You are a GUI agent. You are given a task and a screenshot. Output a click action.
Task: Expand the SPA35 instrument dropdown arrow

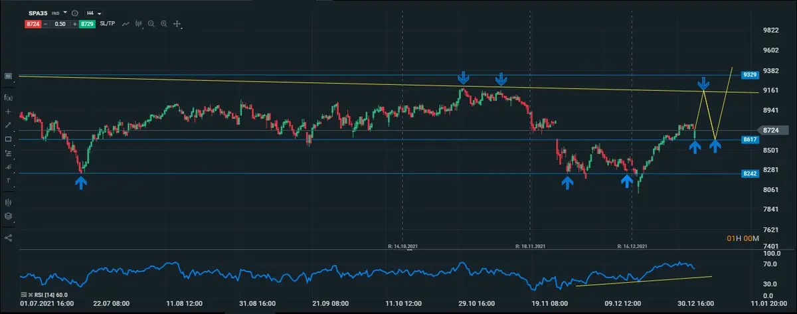pyautogui.click(x=66, y=13)
